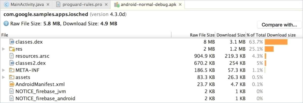The width and height of the screenshot is (303, 103).
Task: Click the Compare with... button
Action: point(279,25)
